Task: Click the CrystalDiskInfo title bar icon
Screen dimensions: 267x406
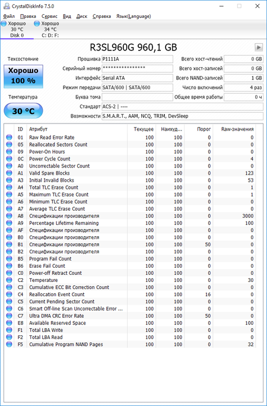Action: (x=7, y=6)
